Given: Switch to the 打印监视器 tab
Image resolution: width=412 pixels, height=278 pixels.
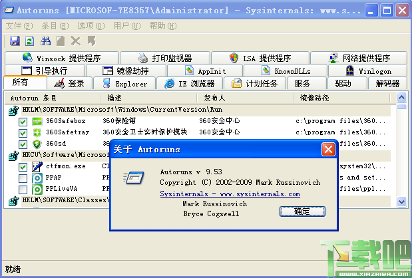Looking at the screenshot, I should [x=165, y=58].
